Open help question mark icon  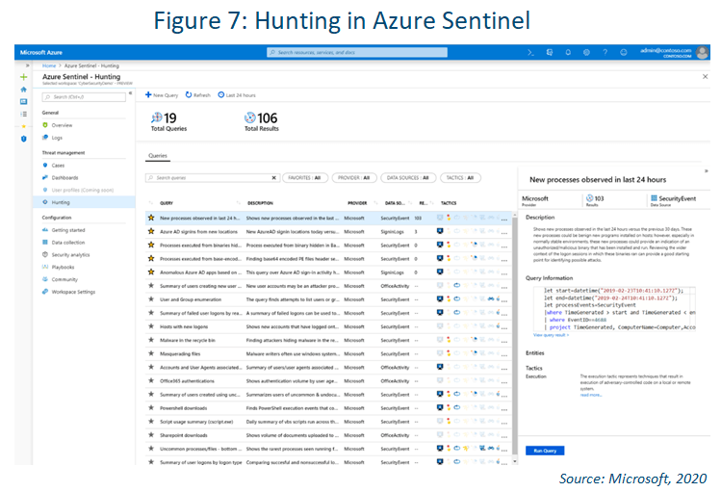pyautogui.click(x=605, y=52)
